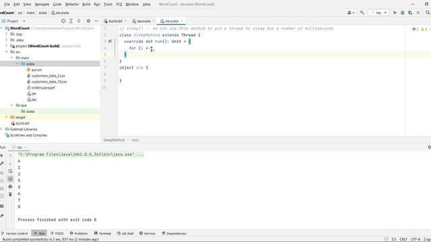Select the tas file in tree
The image size is (431, 242).
(x=34, y=99)
